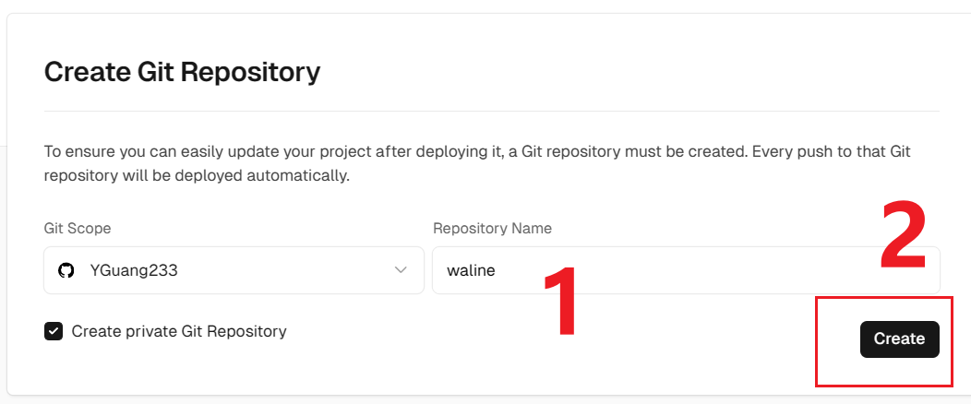Image resolution: width=971 pixels, height=404 pixels.
Task: Click the 'Create Git Repository' heading
Action: coord(182,71)
